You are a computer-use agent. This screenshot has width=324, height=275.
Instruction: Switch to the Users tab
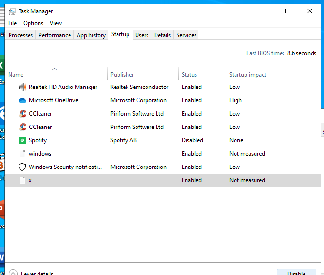click(142, 35)
